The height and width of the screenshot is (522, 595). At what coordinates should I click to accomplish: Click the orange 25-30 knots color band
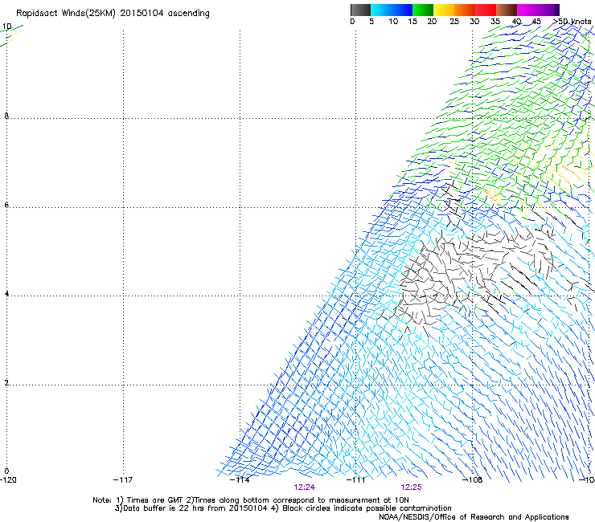click(465, 10)
